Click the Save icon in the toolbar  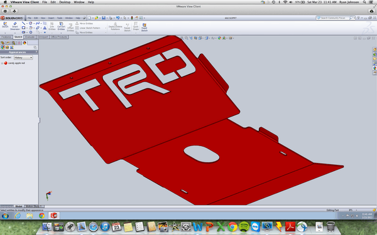[x=104, y=18]
